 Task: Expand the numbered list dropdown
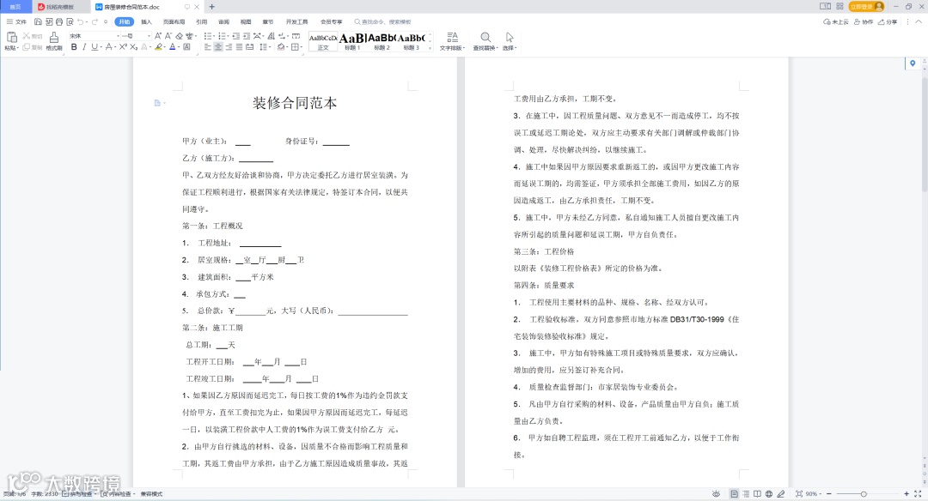click(229, 36)
